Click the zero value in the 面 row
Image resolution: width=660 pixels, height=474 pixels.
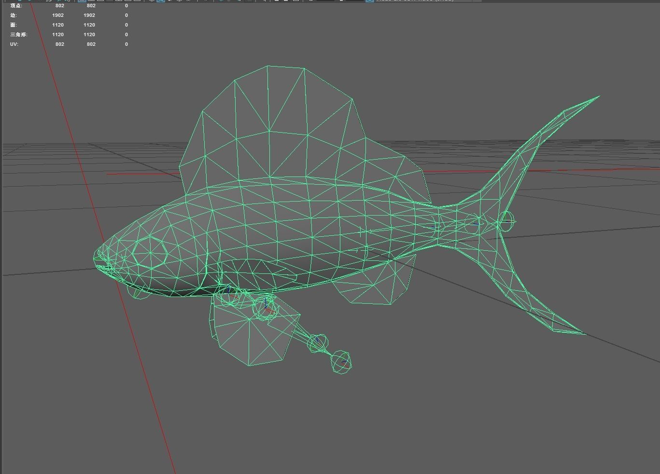tap(126, 25)
